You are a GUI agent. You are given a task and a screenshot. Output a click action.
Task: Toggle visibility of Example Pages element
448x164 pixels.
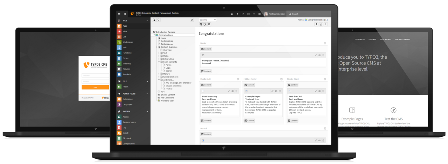[276, 91]
